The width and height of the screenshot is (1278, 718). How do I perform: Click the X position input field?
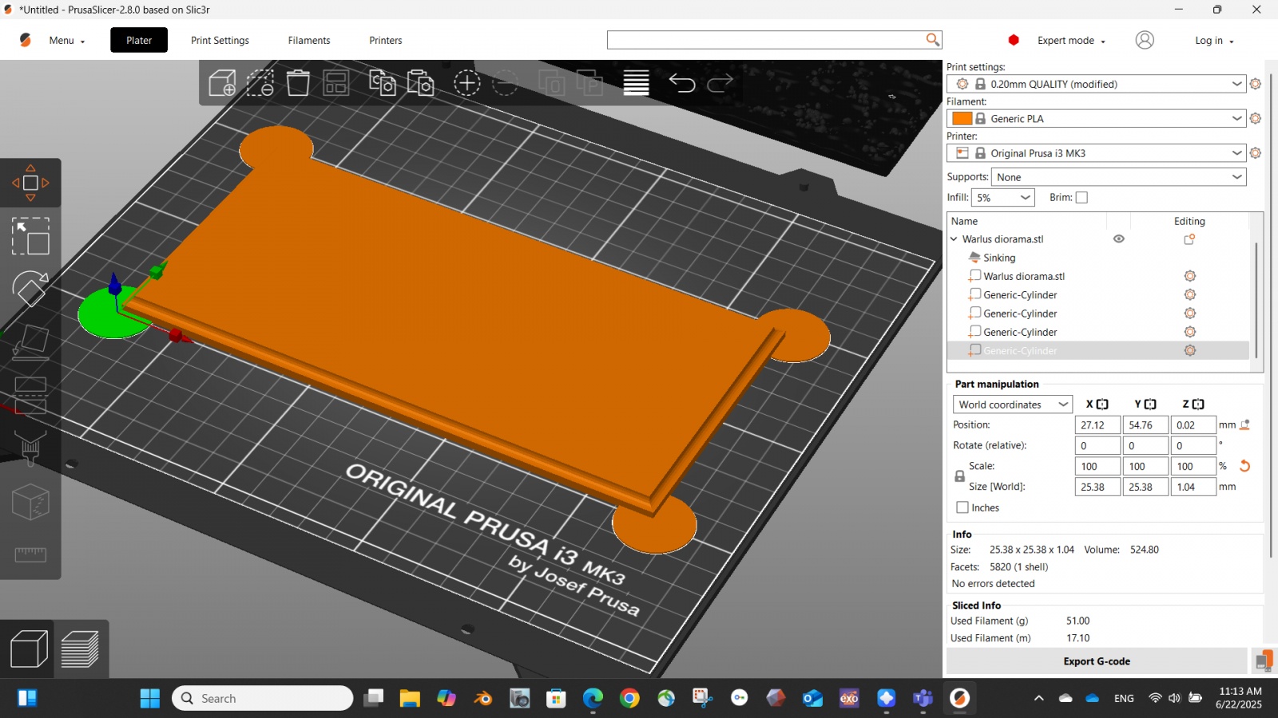pos(1097,425)
